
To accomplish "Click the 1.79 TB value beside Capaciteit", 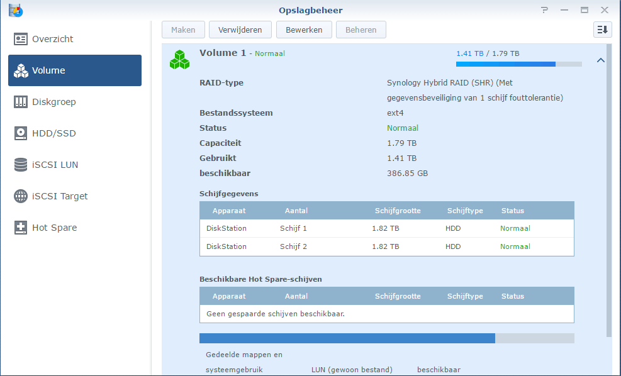I will tap(401, 143).
